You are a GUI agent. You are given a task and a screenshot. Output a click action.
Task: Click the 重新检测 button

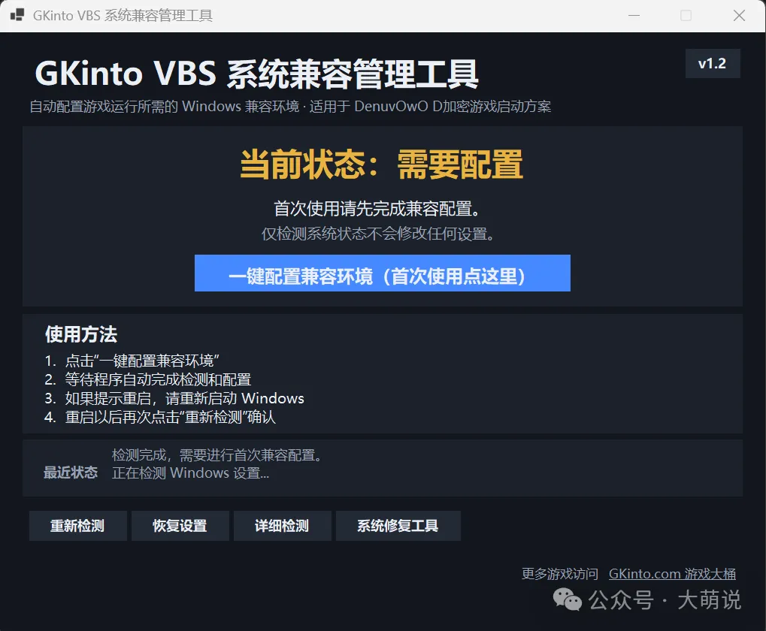[77, 526]
